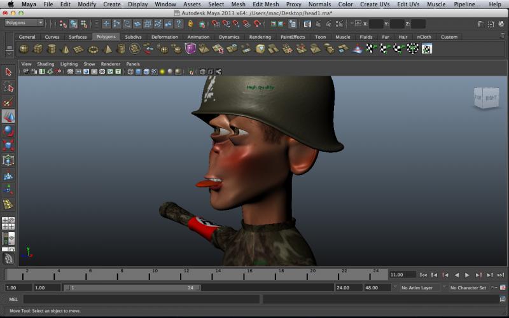Open the Edit Mesh menu
This screenshot has height=318, width=509.
point(265,4)
